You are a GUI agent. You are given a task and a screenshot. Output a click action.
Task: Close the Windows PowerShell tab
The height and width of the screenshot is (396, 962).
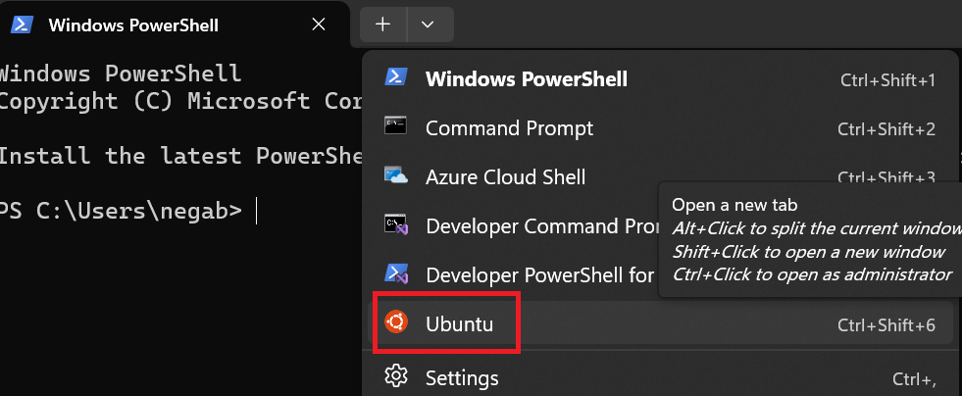tap(319, 25)
